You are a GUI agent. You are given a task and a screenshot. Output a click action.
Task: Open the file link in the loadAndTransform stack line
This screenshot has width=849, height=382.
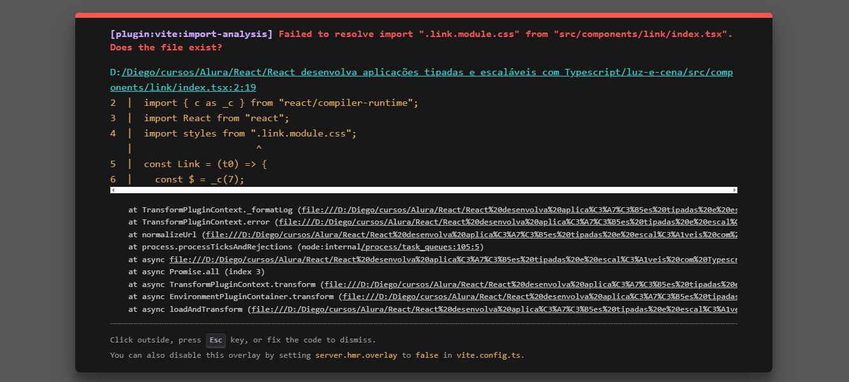pos(494,309)
